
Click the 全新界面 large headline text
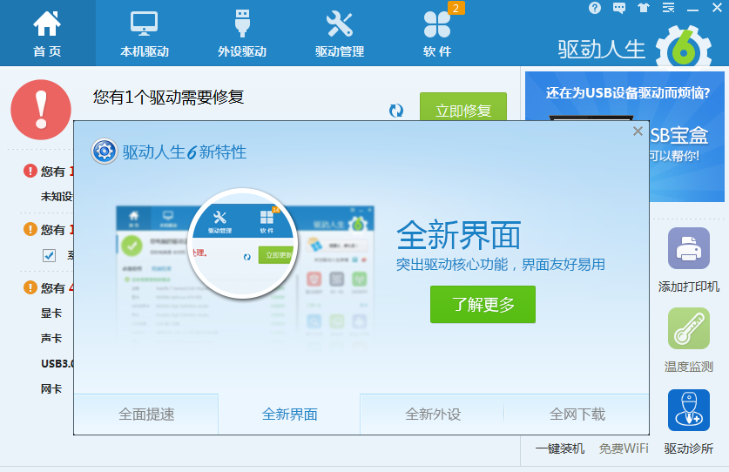click(458, 235)
